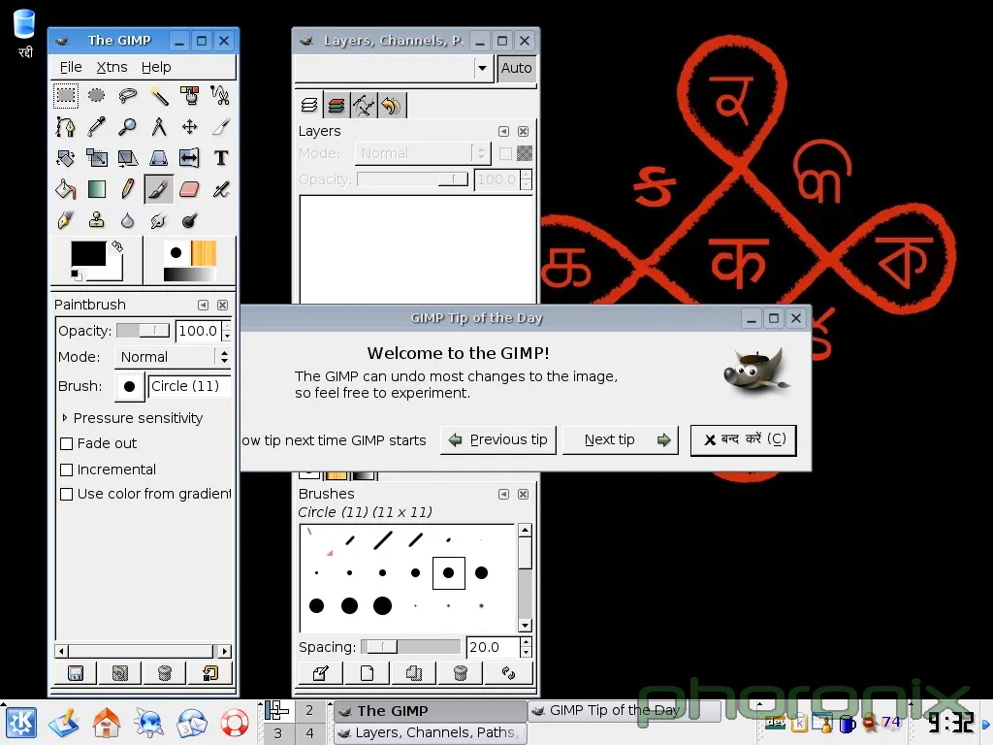This screenshot has width=993, height=745.
Task: Select the Measure compass tool
Action: (x=158, y=127)
